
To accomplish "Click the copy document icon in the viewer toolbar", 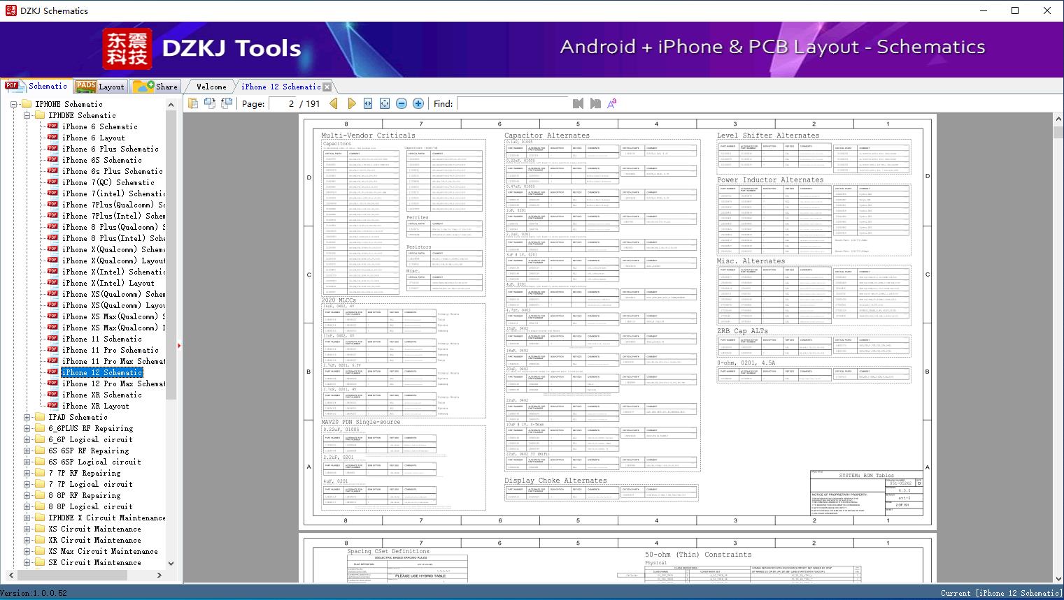I will (193, 103).
